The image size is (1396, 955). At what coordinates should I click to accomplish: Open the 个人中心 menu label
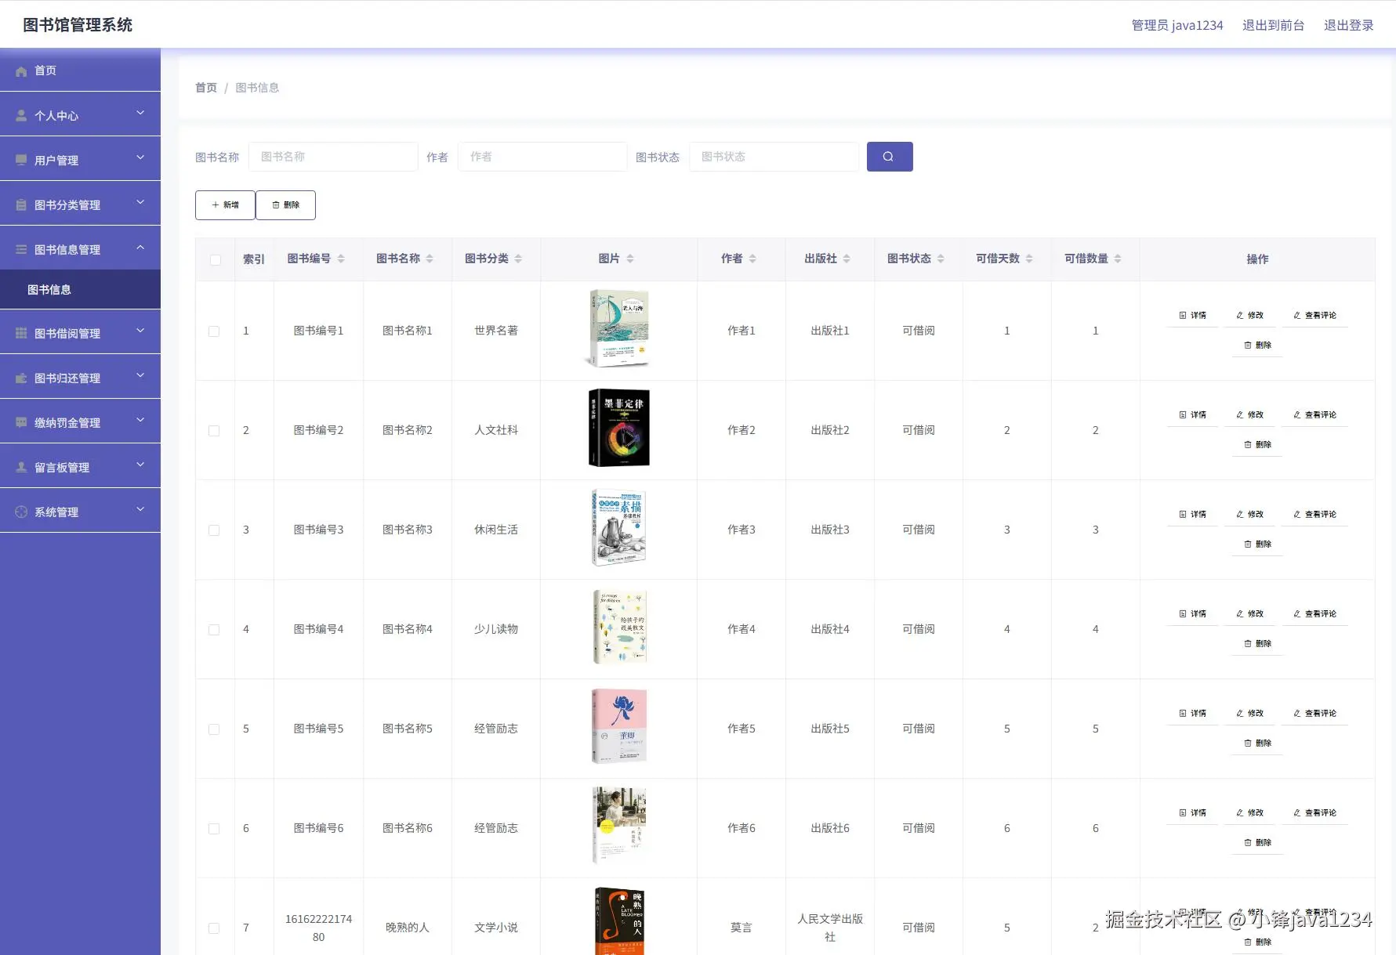point(56,116)
